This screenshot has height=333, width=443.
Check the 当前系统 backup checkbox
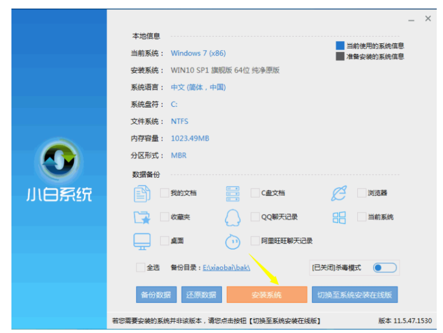pyautogui.click(x=361, y=217)
